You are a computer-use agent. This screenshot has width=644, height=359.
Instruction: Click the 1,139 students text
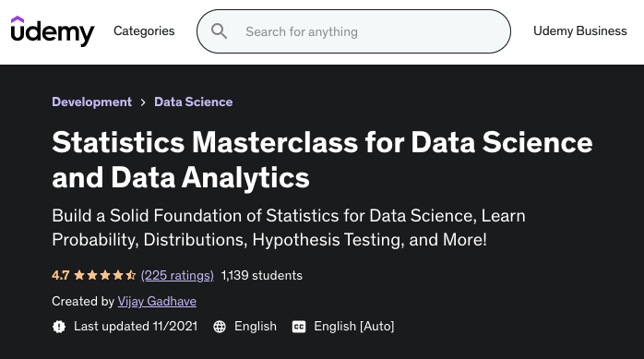tap(262, 275)
